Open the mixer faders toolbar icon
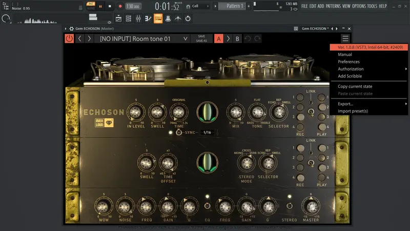The image size is (410, 231). pyautogui.click(x=138, y=18)
